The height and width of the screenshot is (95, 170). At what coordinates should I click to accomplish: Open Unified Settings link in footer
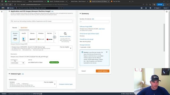pos(37,94)
